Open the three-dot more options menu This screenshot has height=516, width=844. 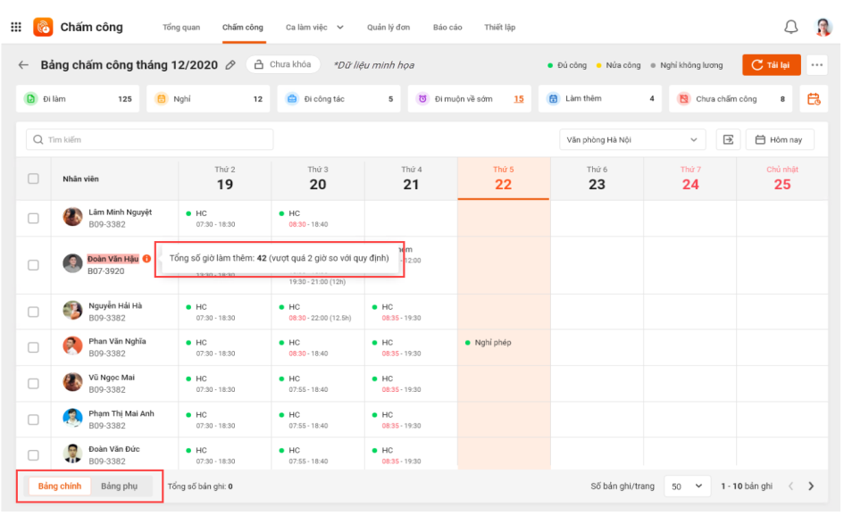816,65
